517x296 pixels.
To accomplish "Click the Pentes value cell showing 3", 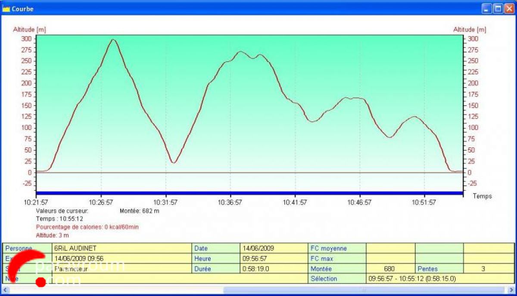I will coord(489,268).
